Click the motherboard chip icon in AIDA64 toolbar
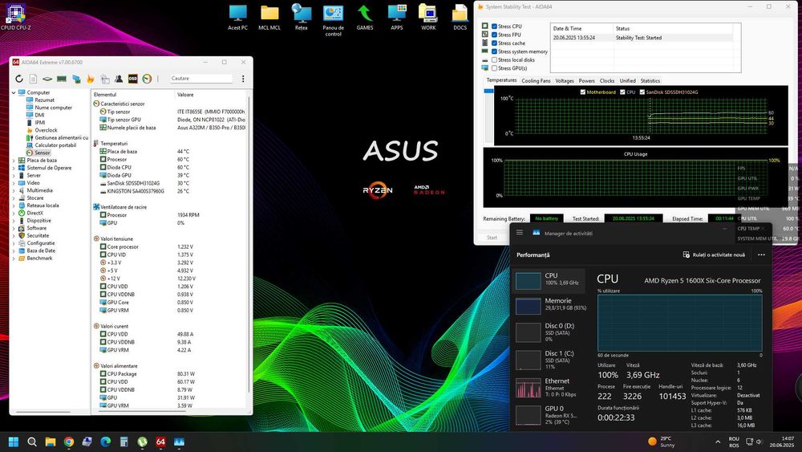 (x=47, y=79)
